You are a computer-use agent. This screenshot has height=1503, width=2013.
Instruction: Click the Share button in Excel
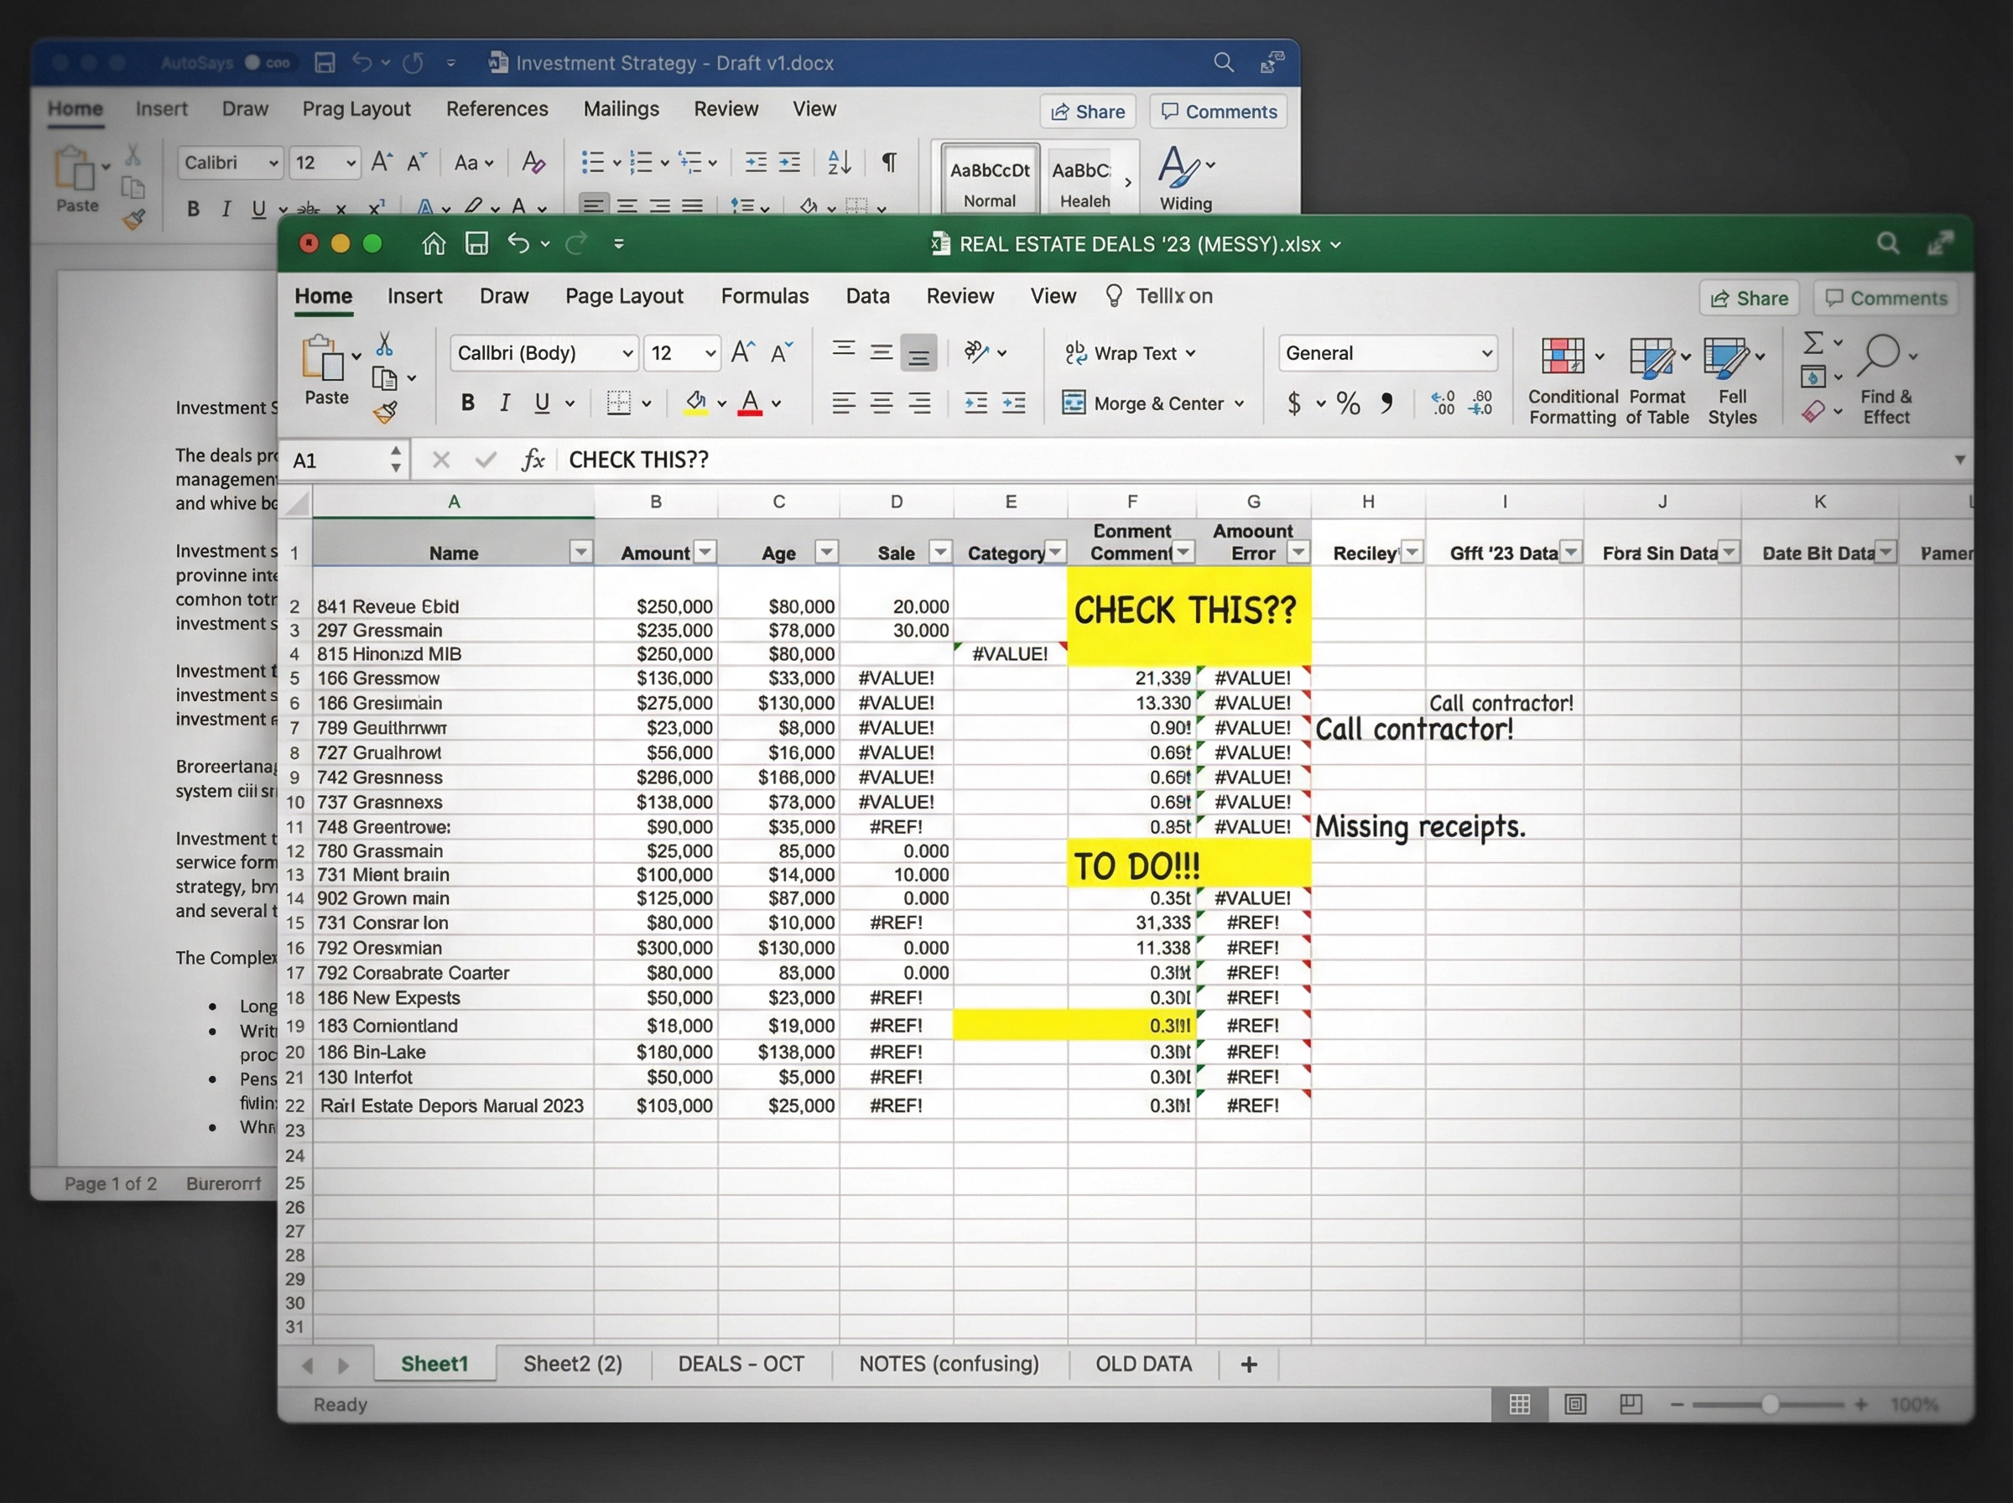pos(1748,298)
